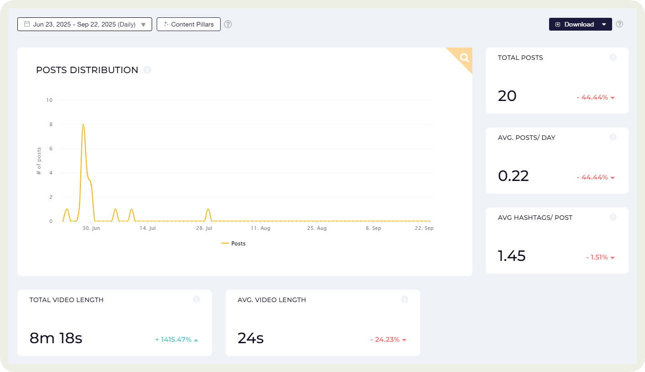Click the Total Posts value 20
645x372 pixels.
pyautogui.click(x=507, y=96)
